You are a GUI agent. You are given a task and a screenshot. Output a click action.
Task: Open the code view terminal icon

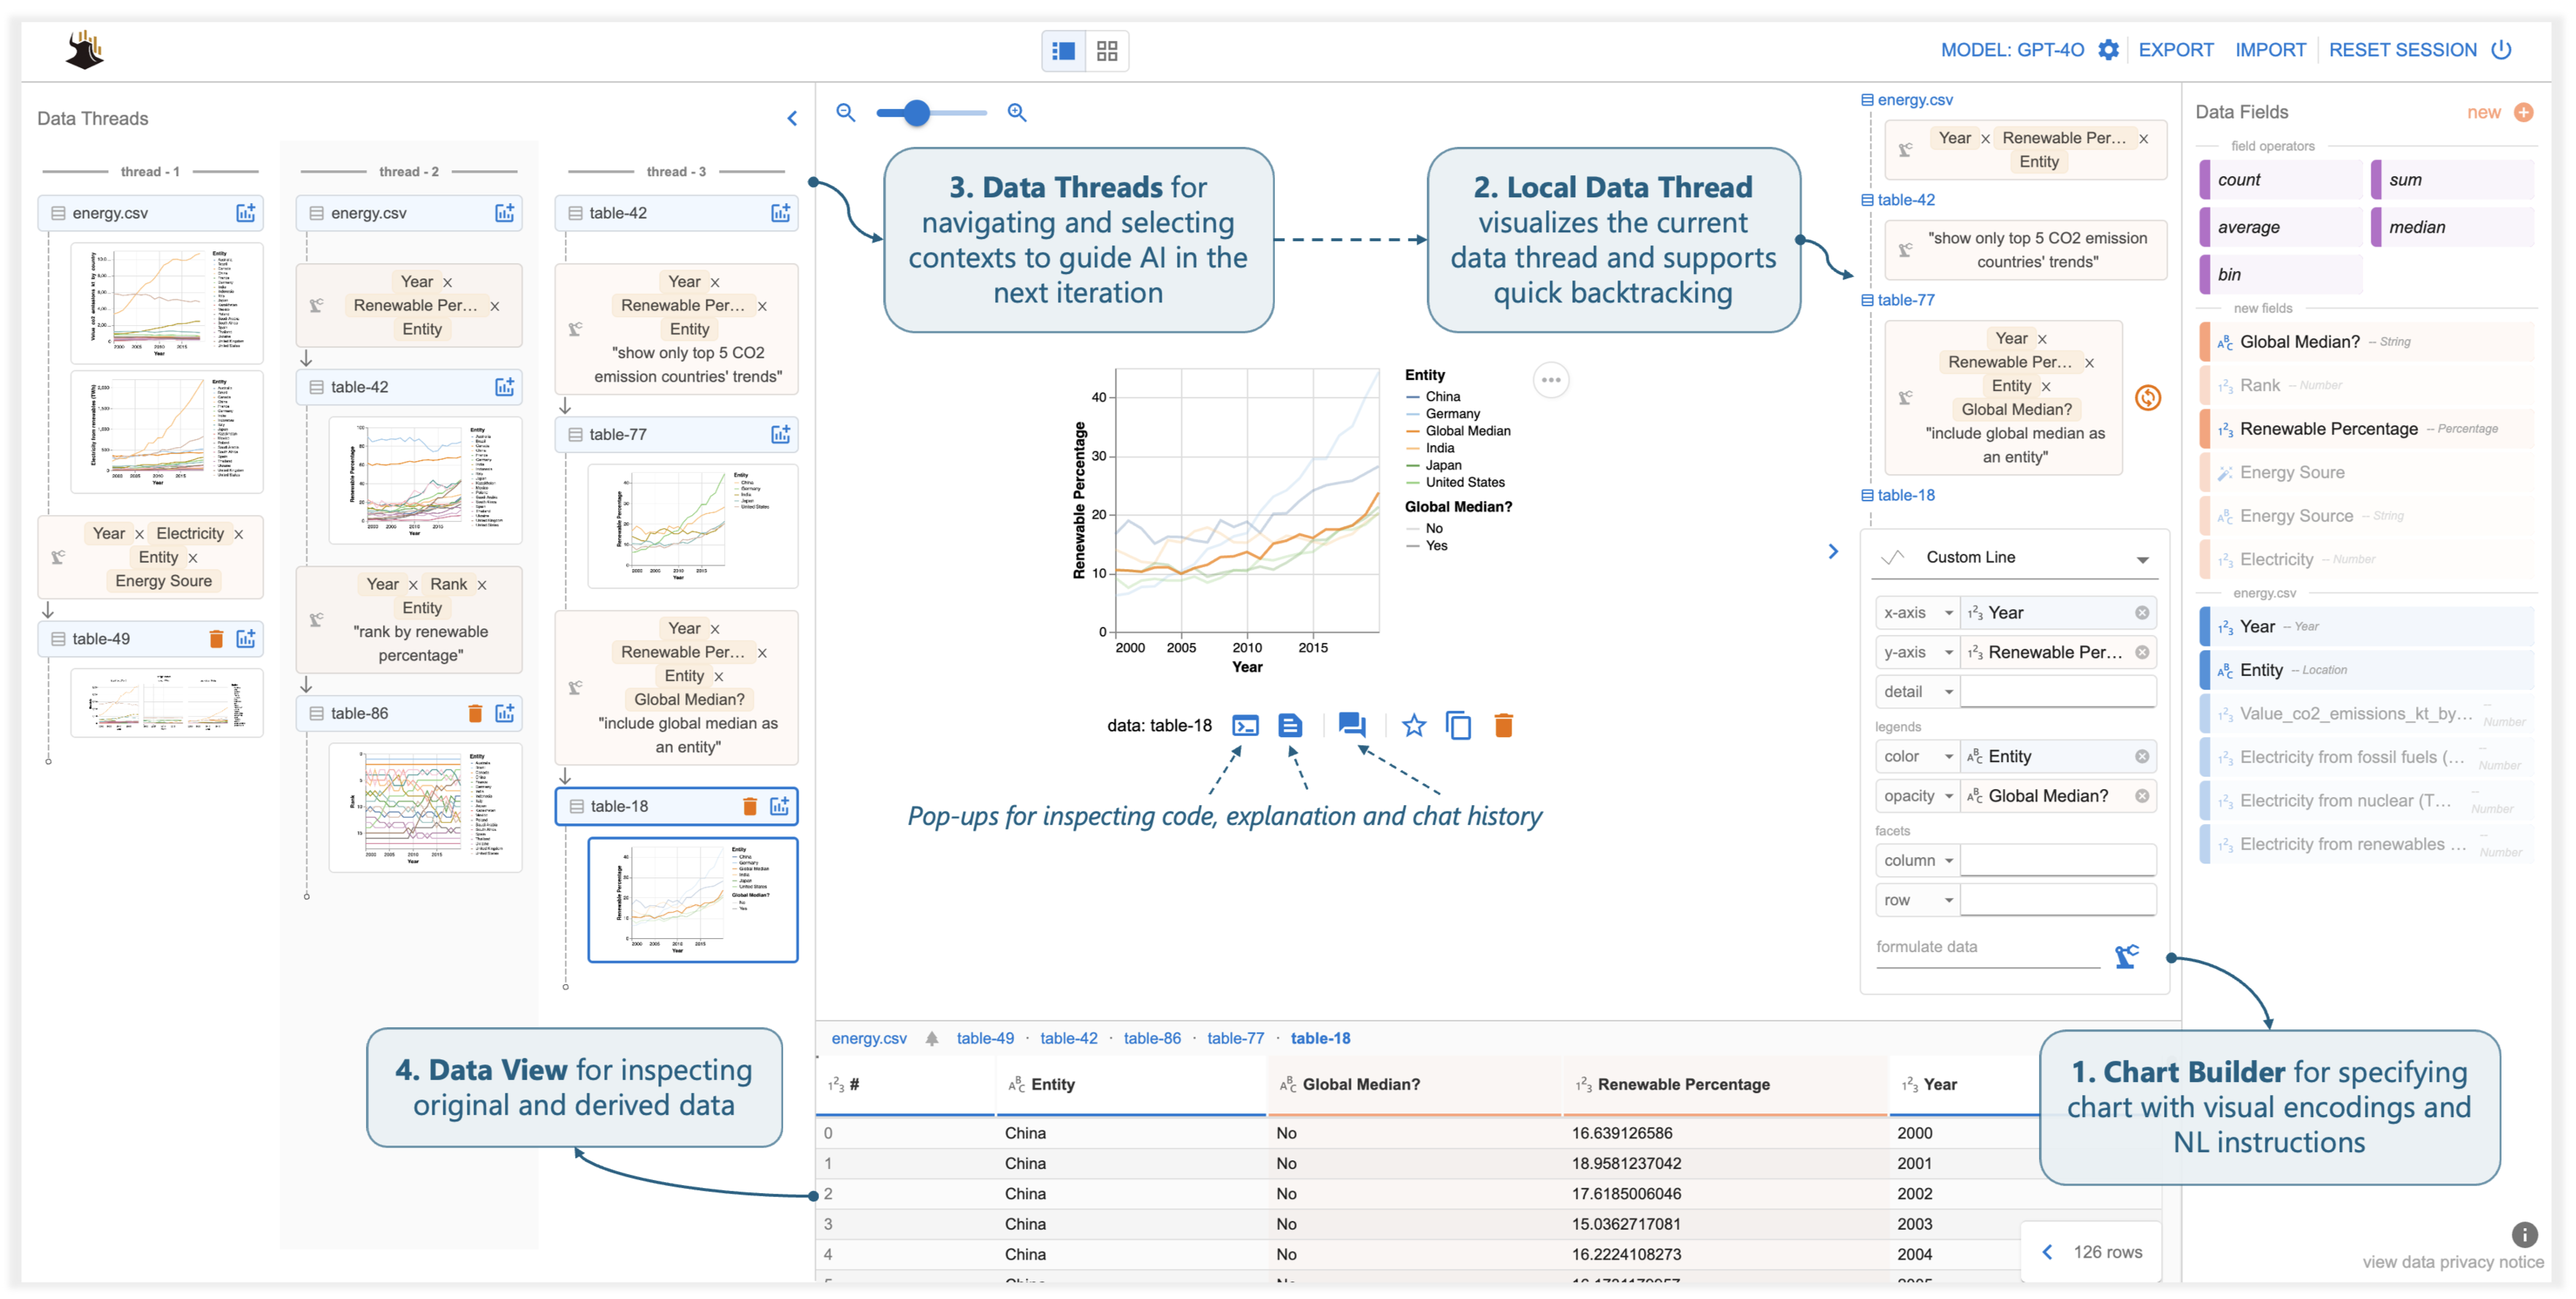coord(1245,726)
